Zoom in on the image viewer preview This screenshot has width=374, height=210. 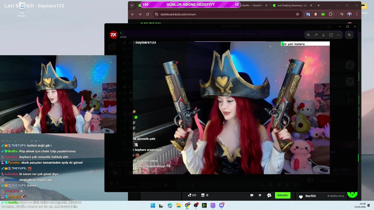coord(308,35)
